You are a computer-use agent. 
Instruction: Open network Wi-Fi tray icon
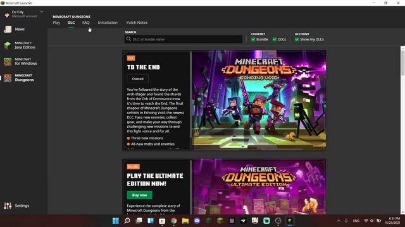click(366, 221)
